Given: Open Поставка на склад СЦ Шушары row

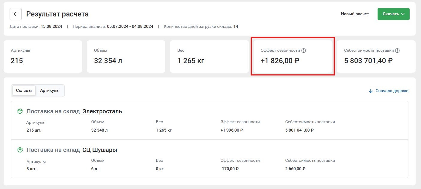Looking at the screenshot, I should pyautogui.click(x=210, y=159).
